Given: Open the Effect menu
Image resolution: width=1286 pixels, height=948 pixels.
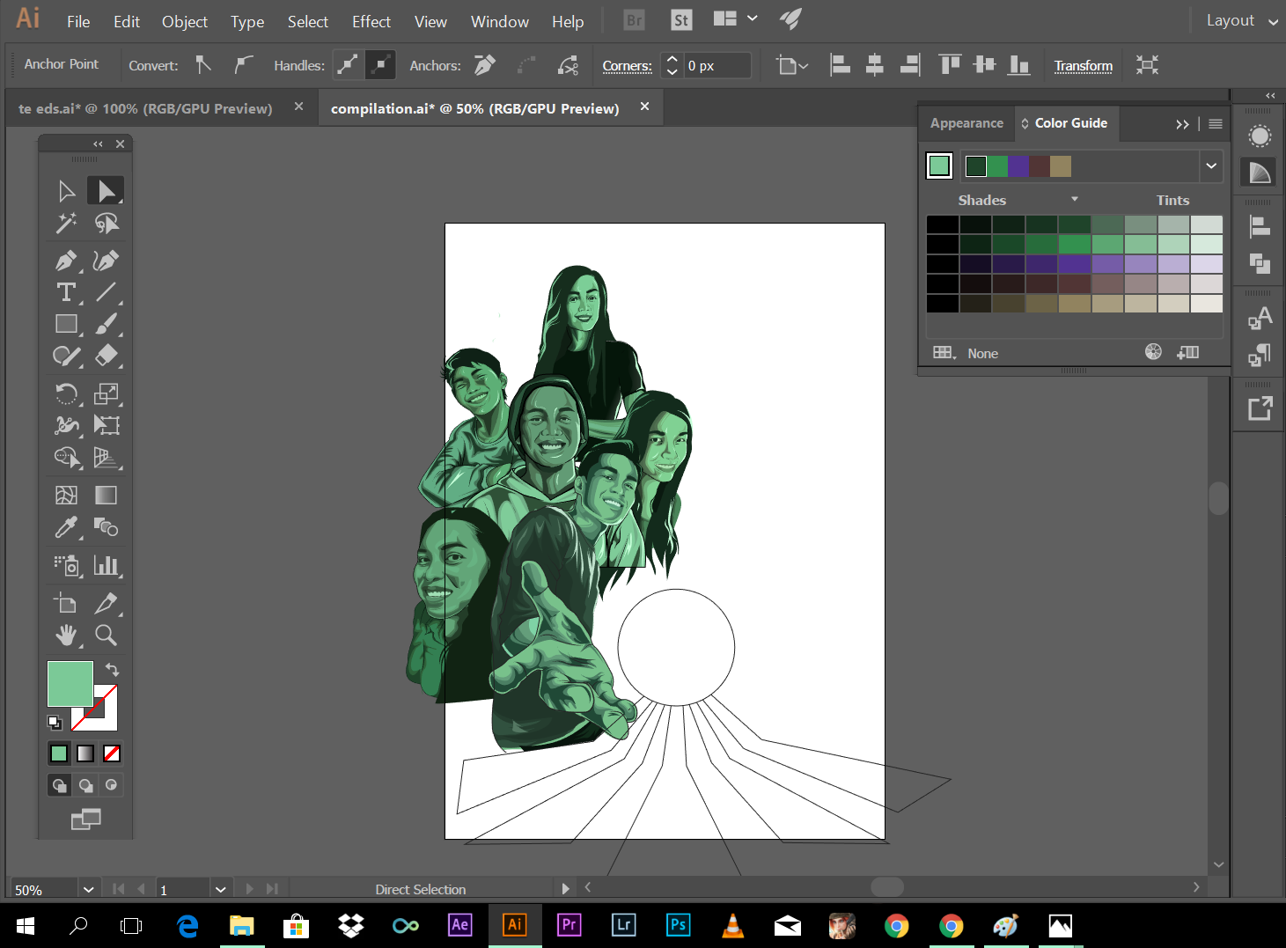Looking at the screenshot, I should [x=371, y=21].
